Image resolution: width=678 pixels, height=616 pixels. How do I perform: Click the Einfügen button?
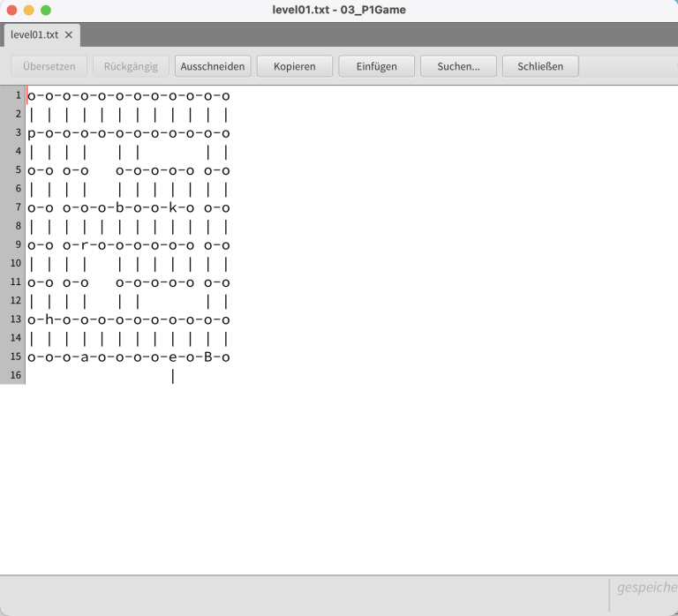pos(376,66)
